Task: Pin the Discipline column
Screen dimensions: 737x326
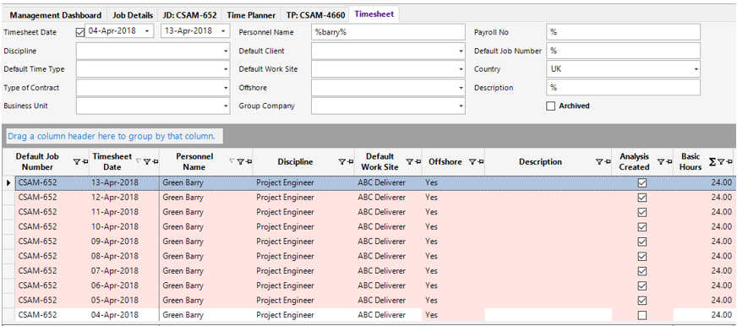Action: pyautogui.click(x=350, y=162)
